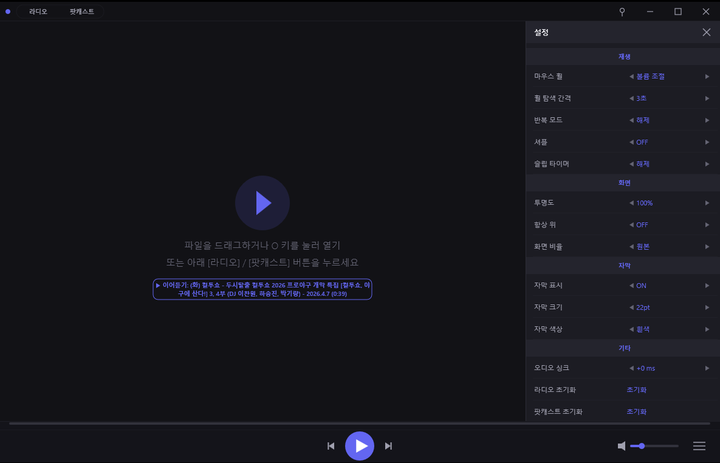
Task: Open the hamburger menu icon
Action: 699,446
